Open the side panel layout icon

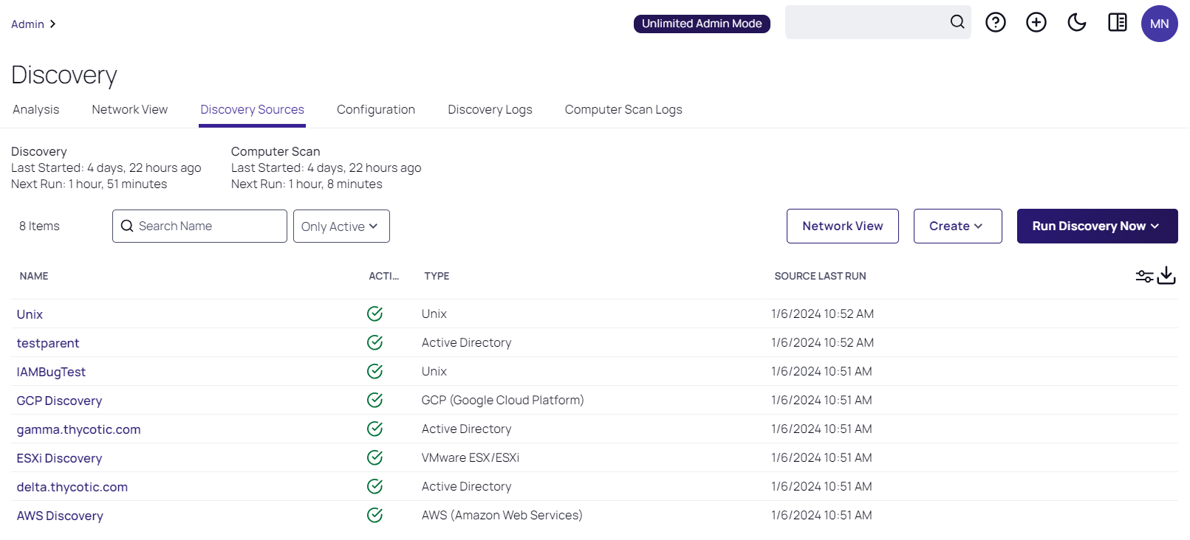tap(1118, 23)
